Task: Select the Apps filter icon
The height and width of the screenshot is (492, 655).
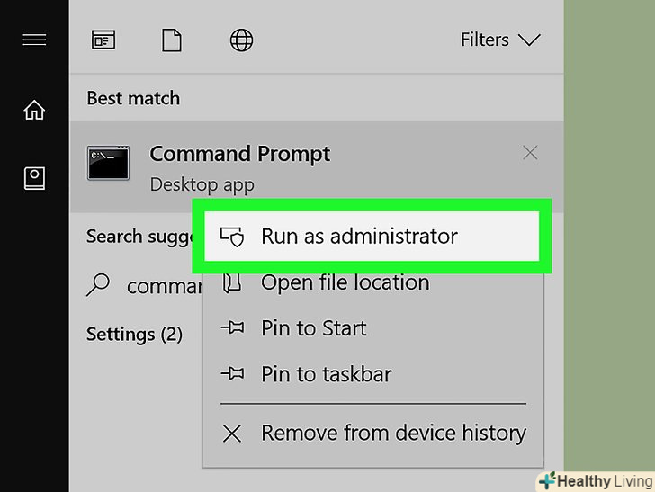Action: point(103,40)
